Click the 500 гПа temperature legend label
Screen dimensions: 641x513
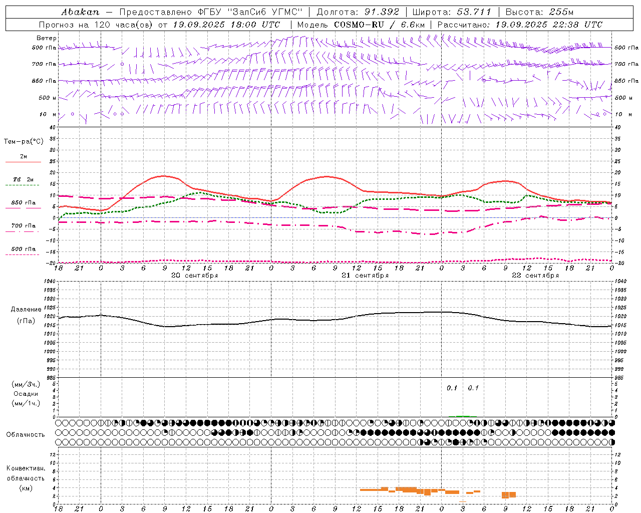[x=24, y=249]
